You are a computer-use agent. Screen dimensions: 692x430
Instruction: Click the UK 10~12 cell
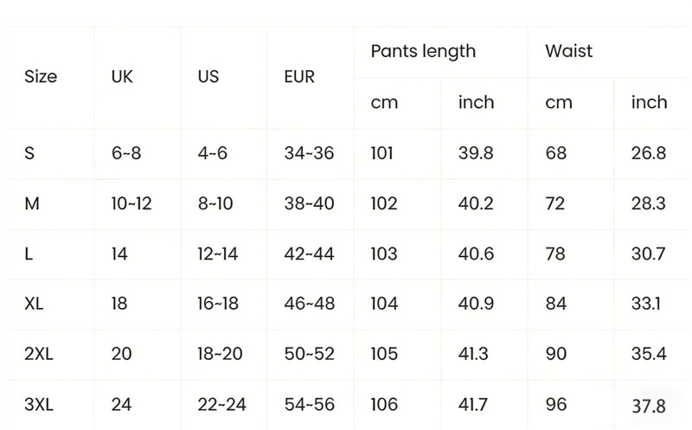(x=131, y=203)
